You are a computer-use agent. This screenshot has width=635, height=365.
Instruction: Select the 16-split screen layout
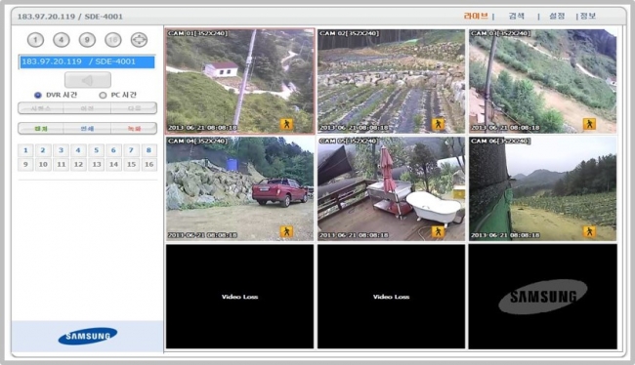[x=113, y=40]
